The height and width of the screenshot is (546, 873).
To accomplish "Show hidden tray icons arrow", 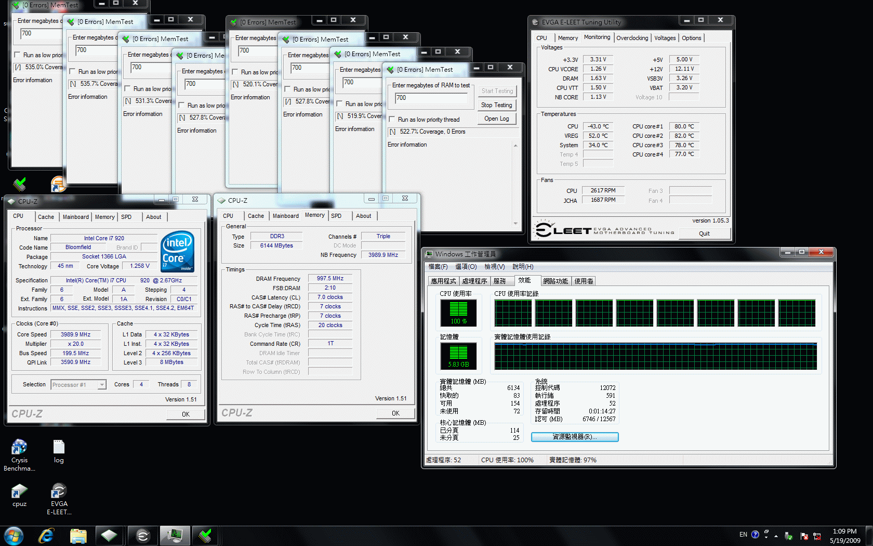I will click(776, 536).
